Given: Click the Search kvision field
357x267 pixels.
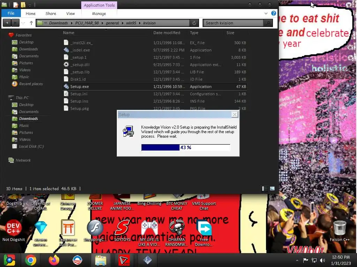Looking at the screenshot, I should 233,23.
